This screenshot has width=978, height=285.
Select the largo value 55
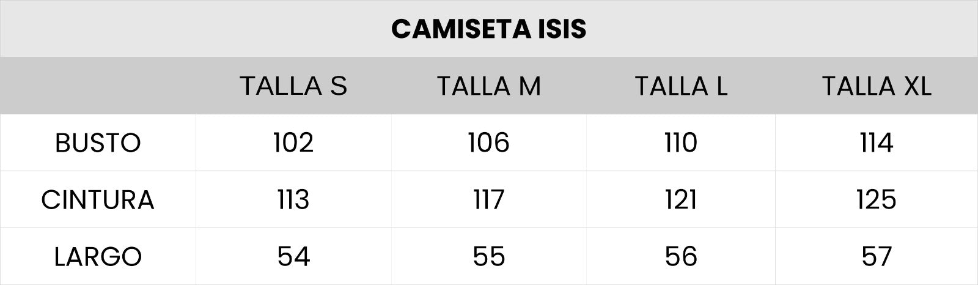[489, 257]
